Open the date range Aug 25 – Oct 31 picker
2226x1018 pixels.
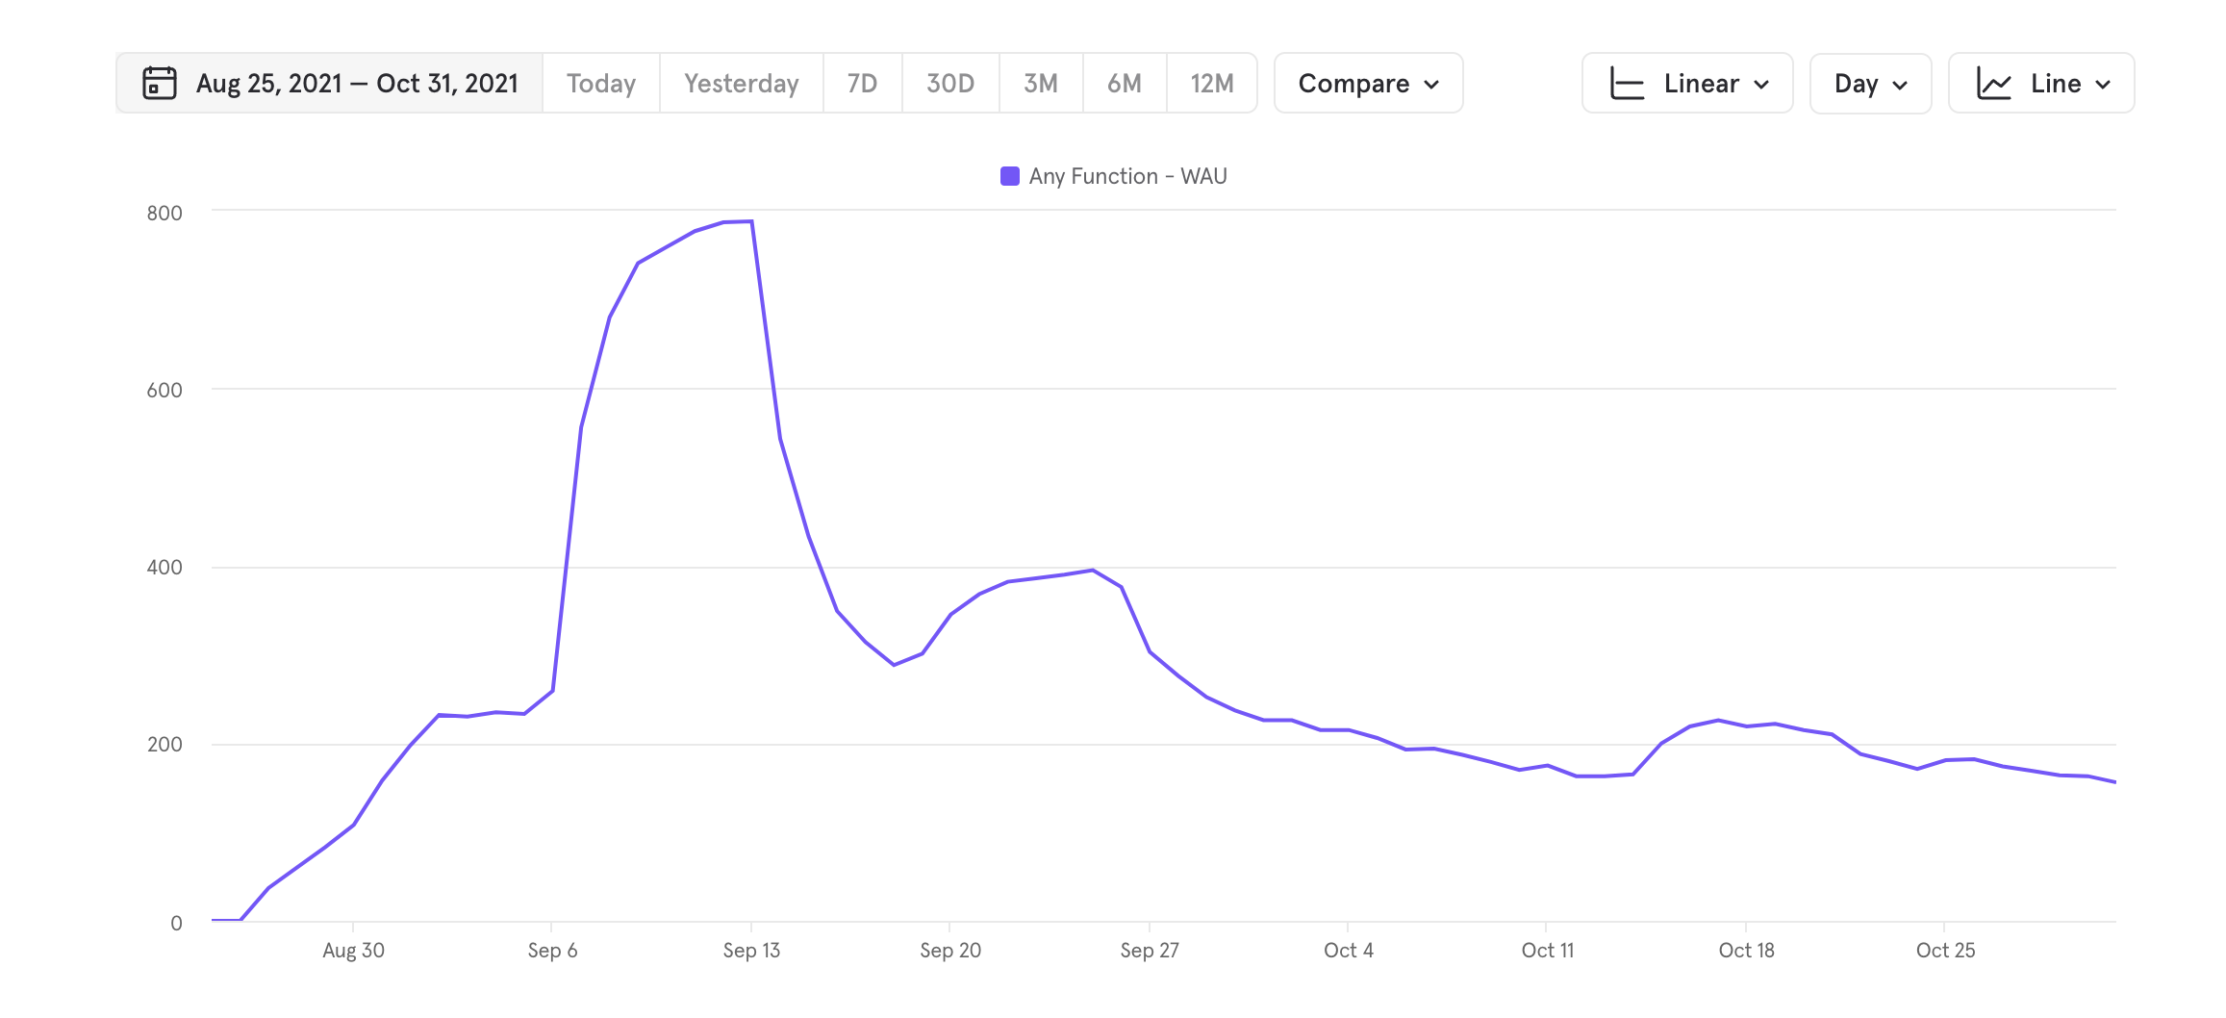pos(356,84)
